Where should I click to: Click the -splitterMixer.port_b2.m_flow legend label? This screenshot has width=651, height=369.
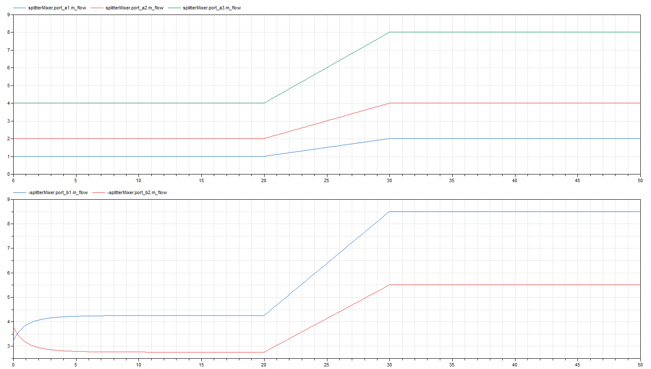137,193
